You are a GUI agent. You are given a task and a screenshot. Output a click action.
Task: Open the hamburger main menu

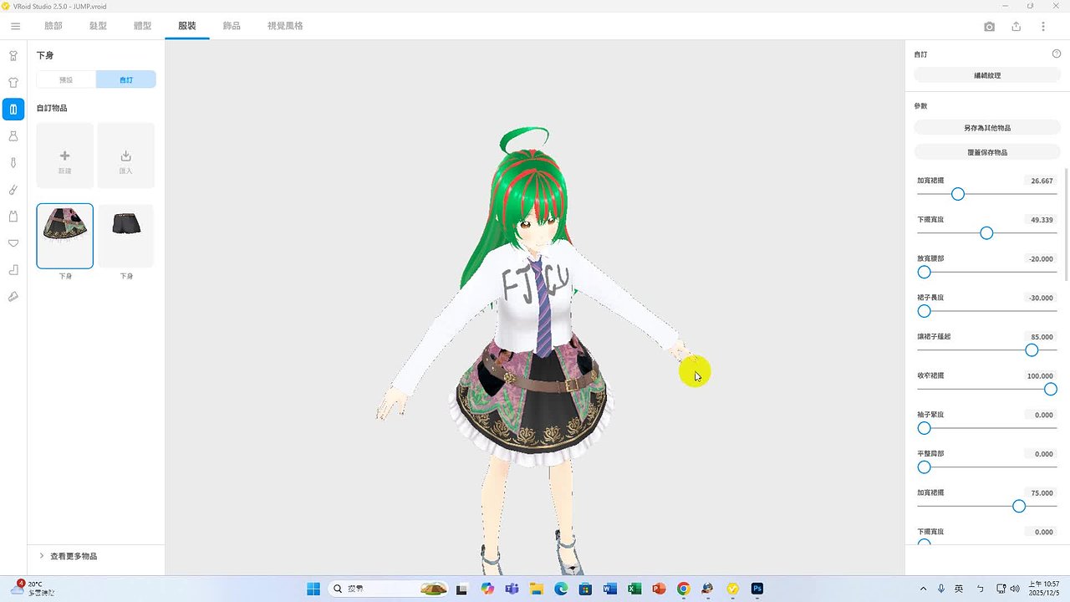click(x=15, y=27)
